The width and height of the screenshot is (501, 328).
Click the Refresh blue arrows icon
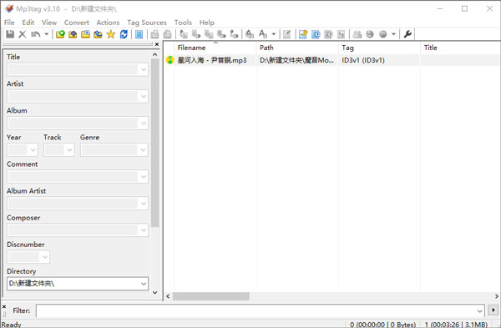[124, 34]
